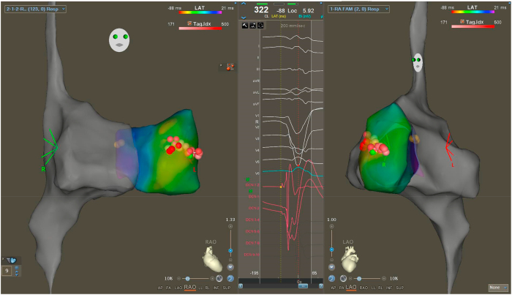Switch left viewer to SUP view
Screen dimensions: 512x295
(x=227, y=288)
